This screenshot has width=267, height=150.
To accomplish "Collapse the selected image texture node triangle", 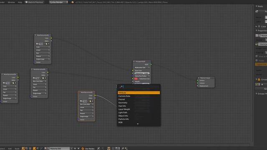I will (79, 92).
